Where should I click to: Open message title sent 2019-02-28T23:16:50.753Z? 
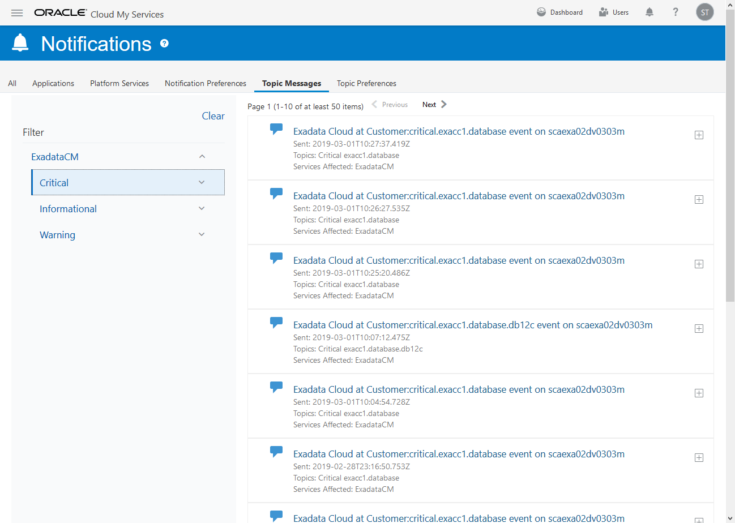pos(459,454)
